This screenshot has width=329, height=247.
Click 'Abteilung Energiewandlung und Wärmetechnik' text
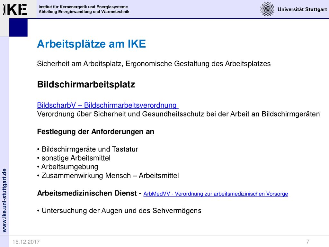pyautogui.click(x=84, y=12)
